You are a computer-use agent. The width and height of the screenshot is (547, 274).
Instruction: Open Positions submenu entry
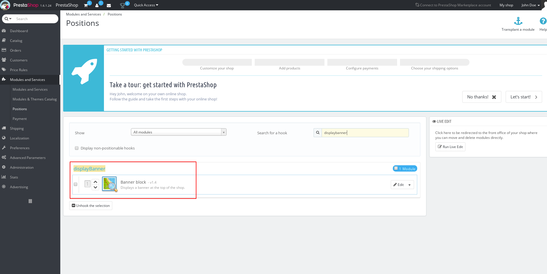point(20,109)
